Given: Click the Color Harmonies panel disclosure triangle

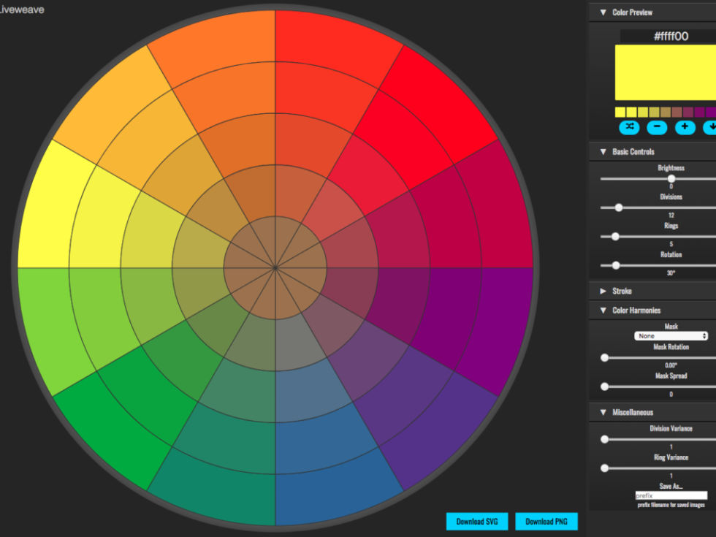Looking at the screenshot, I should (603, 310).
